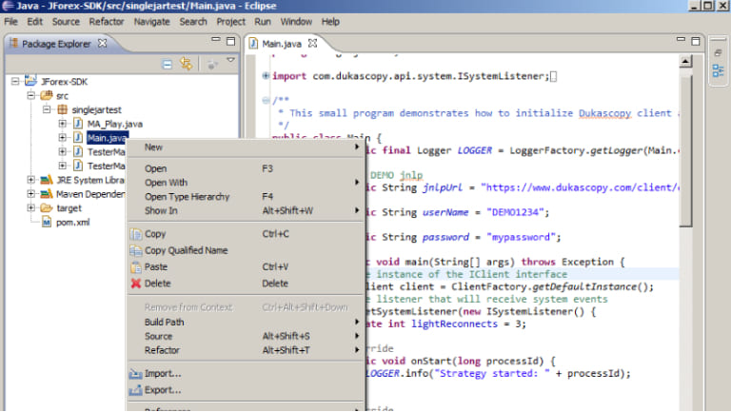Viewport: 731px width, 412px height.
Task: Click the editor vertical scrollbar up arrow
Action: [x=686, y=61]
